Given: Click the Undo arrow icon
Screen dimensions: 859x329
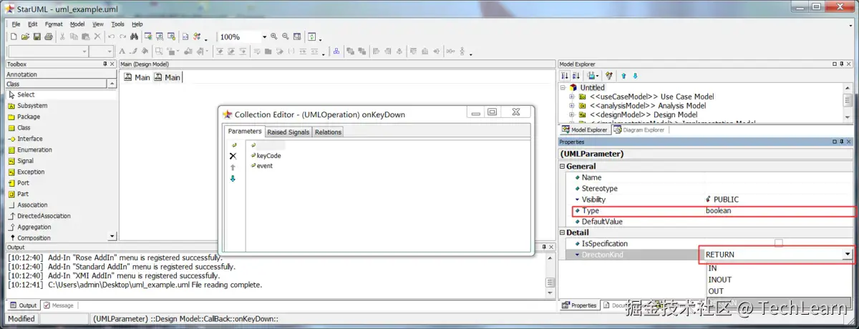Looking at the screenshot, I should coord(112,36).
